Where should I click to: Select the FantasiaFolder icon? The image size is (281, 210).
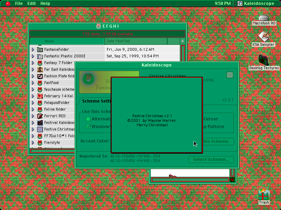pyautogui.click(x=40, y=49)
